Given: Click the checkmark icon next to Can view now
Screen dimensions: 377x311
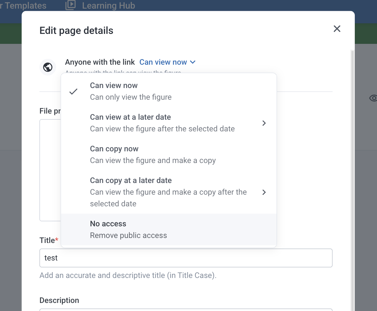Looking at the screenshot, I should 73,91.
